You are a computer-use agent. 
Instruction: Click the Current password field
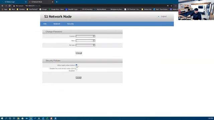[x=86, y=36]
